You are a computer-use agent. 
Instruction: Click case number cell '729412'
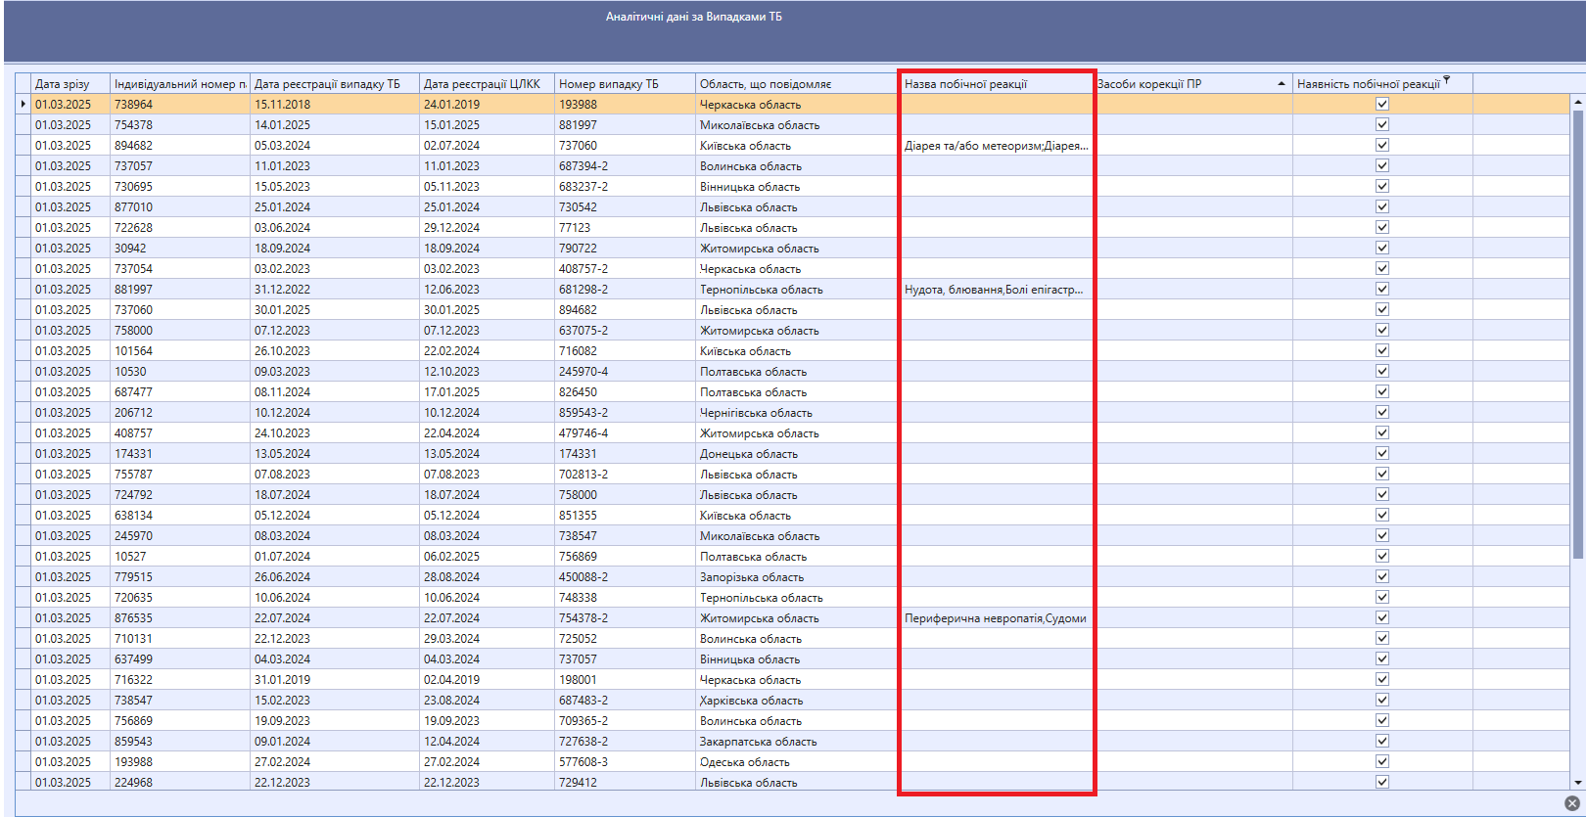coord(626,782)
